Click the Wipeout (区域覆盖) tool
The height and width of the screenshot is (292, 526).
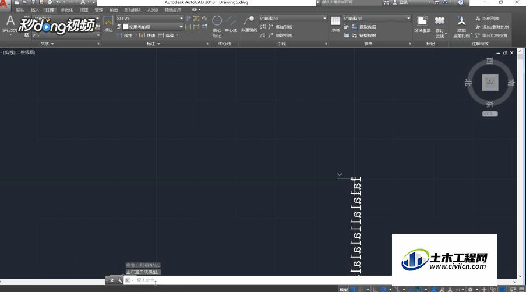click(422, 24)
